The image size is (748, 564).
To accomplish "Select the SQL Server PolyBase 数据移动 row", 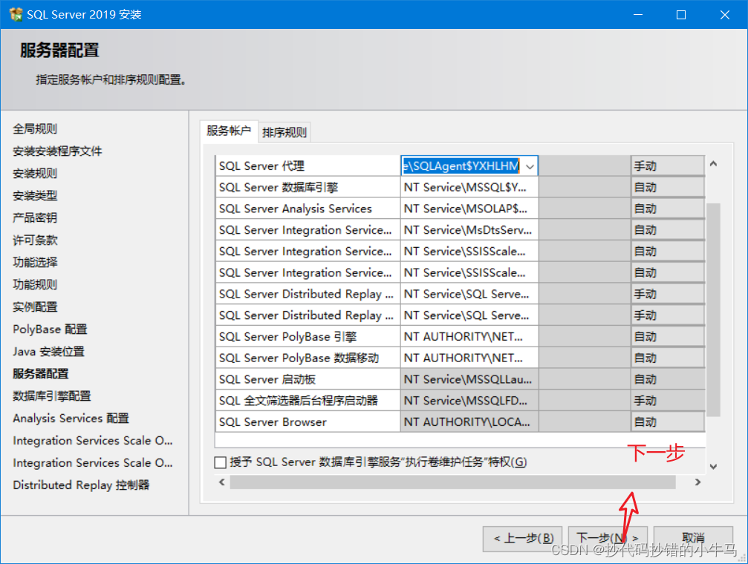I will tap(308, 358).
